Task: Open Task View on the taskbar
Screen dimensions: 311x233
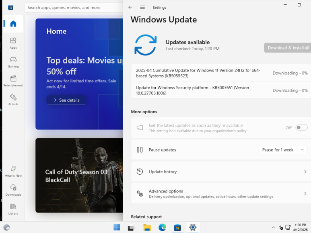Action: pyautogui.click(x=131, y=227)
